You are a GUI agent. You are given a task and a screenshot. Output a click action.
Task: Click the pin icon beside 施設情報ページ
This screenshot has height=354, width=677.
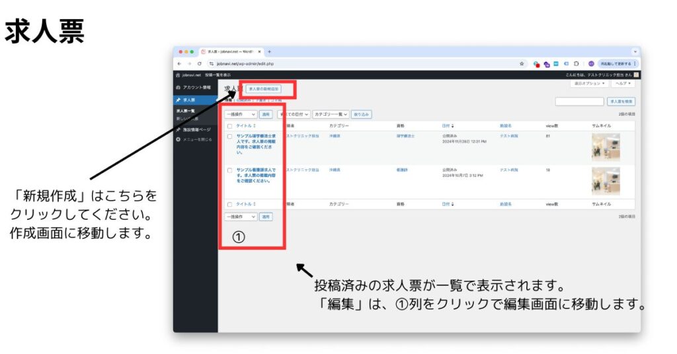pyautogui.click(x=178, y=129)
